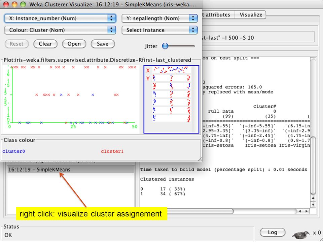This screenshot has width=323, height=242.
Task: Click the Open button
Action: 74,44
